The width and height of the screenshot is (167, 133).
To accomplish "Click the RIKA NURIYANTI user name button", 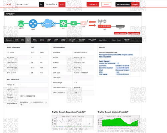I will click(123, 4).
